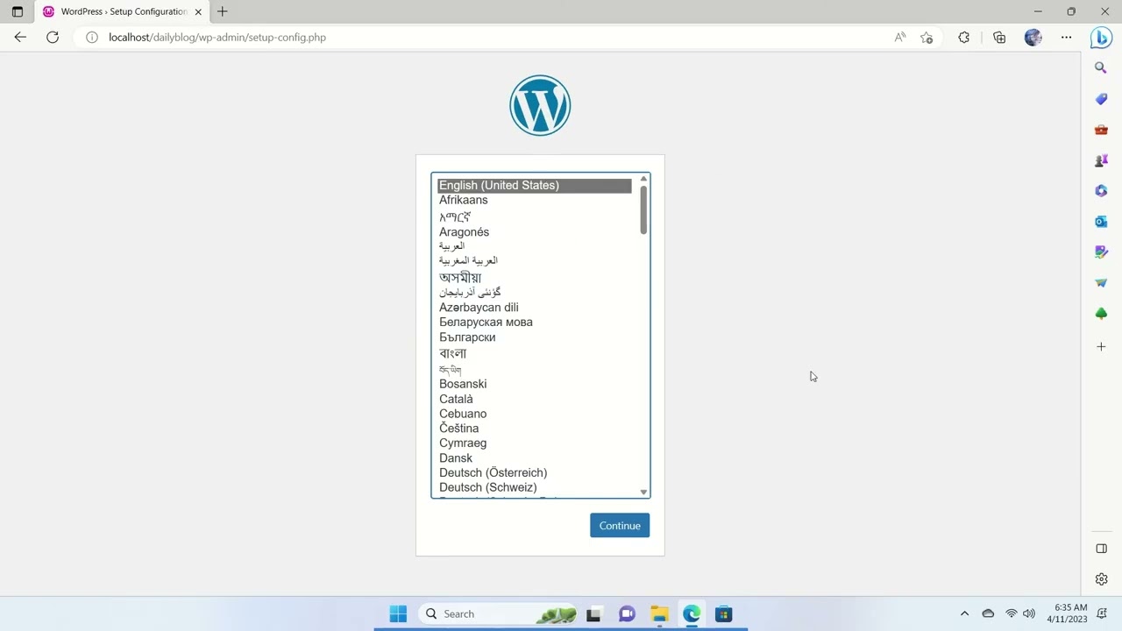Open a new tab with plus button

tap(223, 11)
